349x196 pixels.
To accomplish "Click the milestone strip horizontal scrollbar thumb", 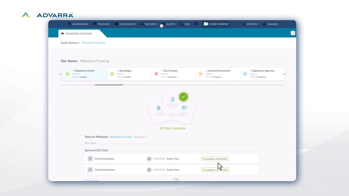I will (x=109, y=85).
